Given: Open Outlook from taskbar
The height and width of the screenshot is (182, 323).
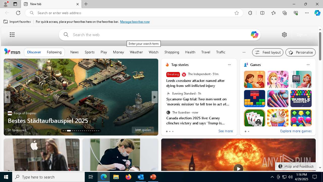Looking at the screenshot, I should pyautogui.click(x=141, y=177).
